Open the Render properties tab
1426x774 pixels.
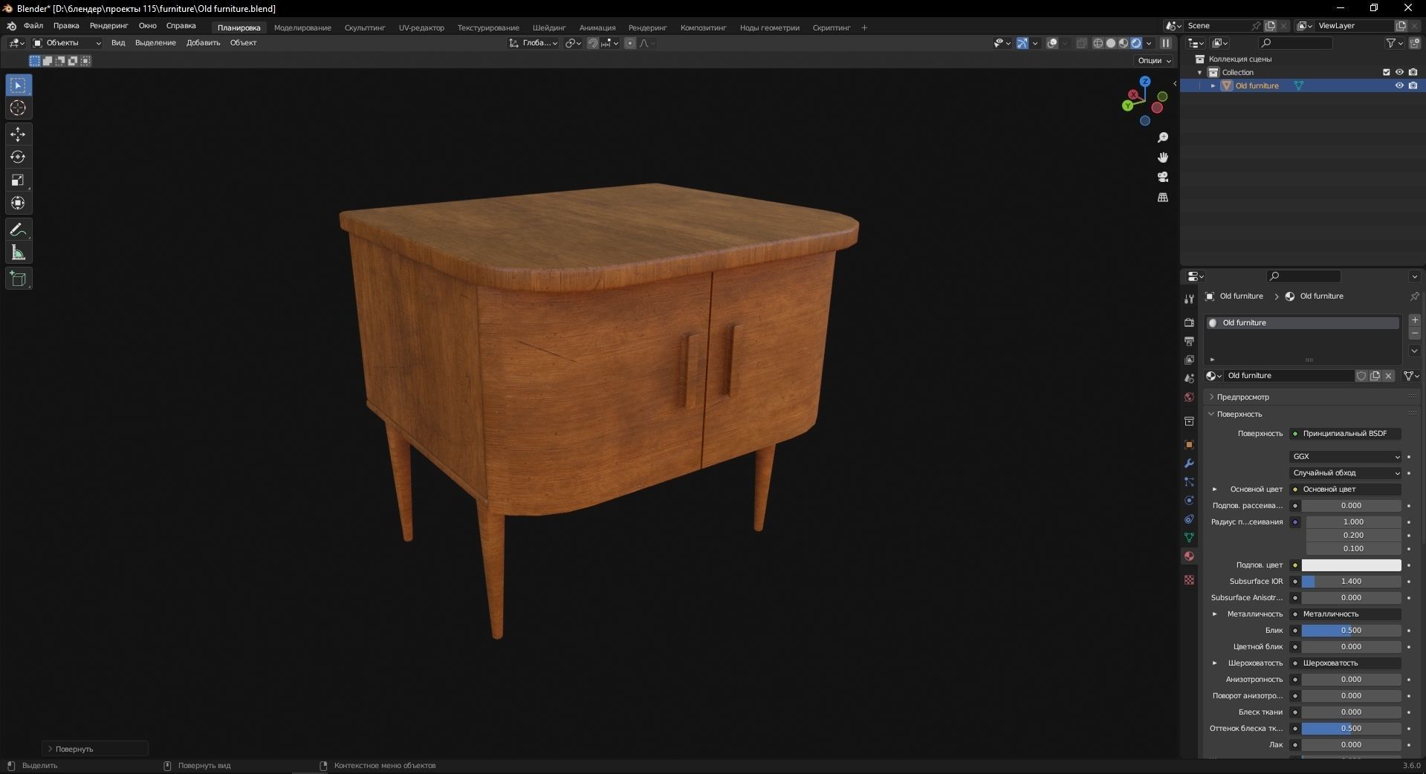pos(1189,322)
